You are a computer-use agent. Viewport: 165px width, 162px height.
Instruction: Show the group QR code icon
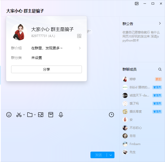(79, 36)
